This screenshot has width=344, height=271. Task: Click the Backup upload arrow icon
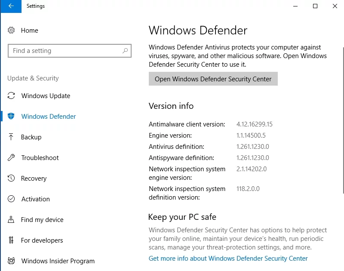[x=12, y=137]
